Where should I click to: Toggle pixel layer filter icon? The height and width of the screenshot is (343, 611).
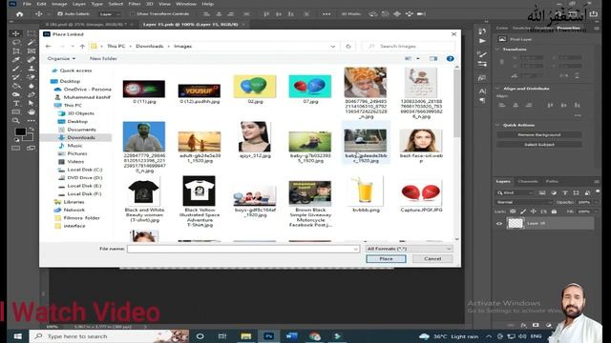pos(542,192)
